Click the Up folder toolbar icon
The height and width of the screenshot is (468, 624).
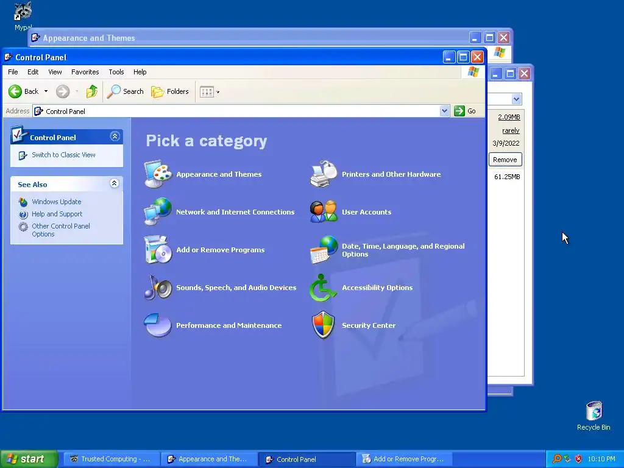click(x=92, y=91)
